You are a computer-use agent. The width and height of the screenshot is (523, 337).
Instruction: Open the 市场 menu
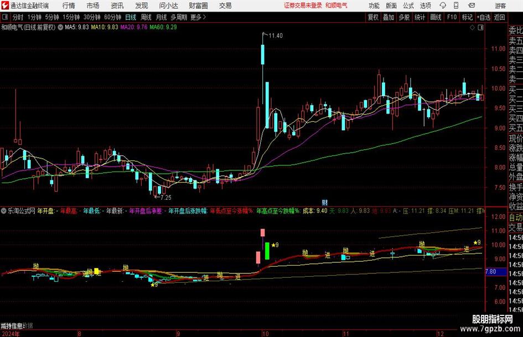[x=93, y=6]
